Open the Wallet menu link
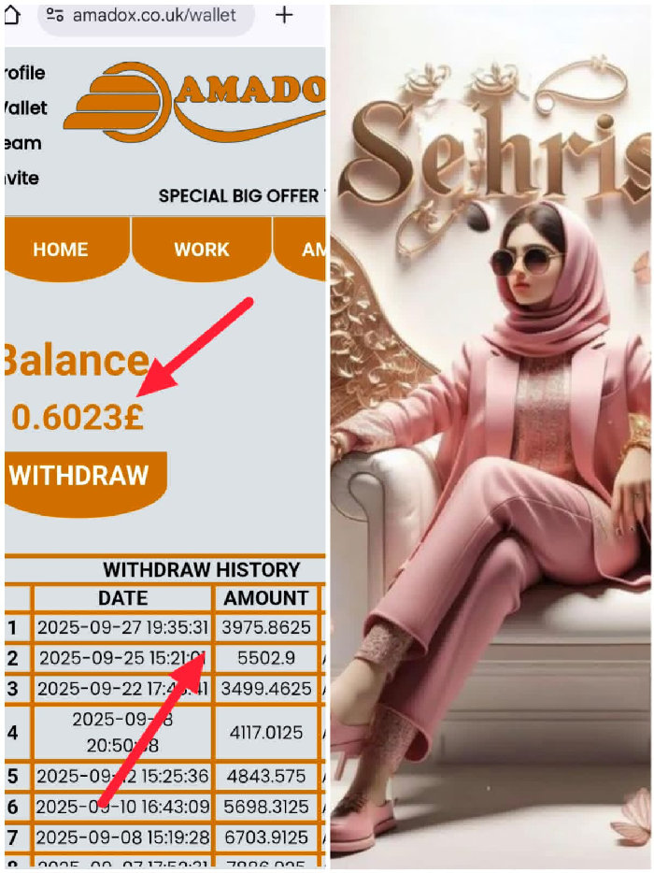The height and width of the screenshot is (873, 654). pos(25,108)
